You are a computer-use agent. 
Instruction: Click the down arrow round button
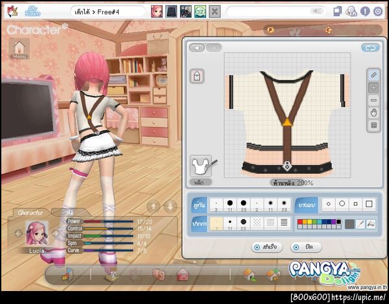pyautogui.click(x=171, y=206)
